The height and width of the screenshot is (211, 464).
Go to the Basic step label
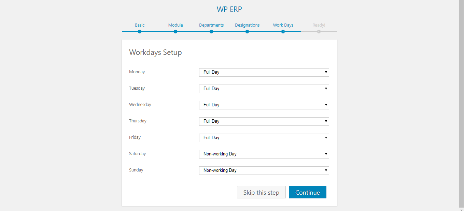[140, 25]
